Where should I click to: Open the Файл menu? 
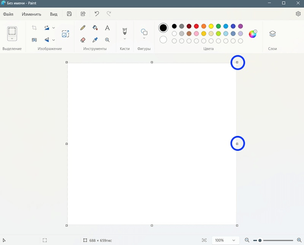8,14
